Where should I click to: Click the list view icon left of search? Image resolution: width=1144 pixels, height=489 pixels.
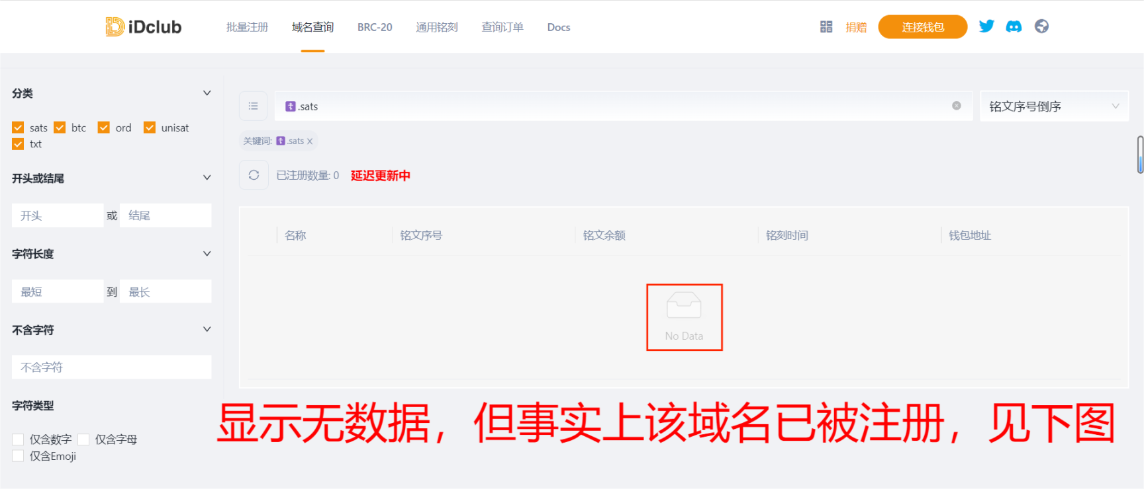click(x=253, y=106)
